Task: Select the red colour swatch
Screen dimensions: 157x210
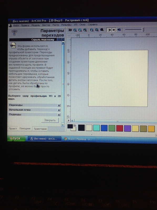Action: [120, 128]
